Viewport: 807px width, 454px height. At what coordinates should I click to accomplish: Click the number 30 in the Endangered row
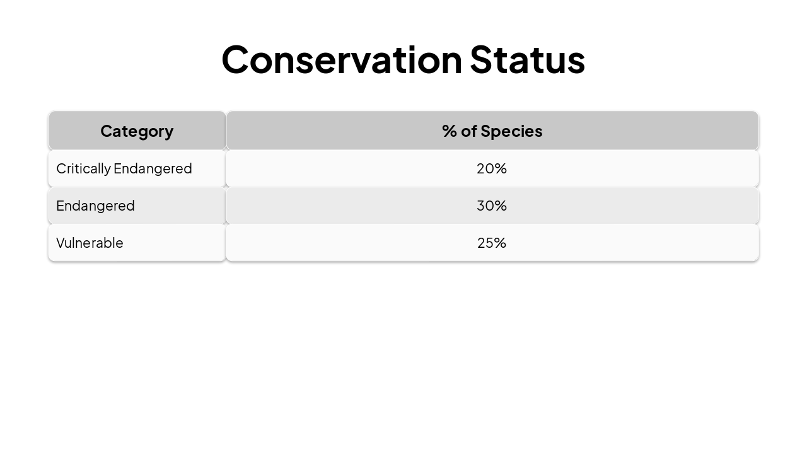[486, 206]
